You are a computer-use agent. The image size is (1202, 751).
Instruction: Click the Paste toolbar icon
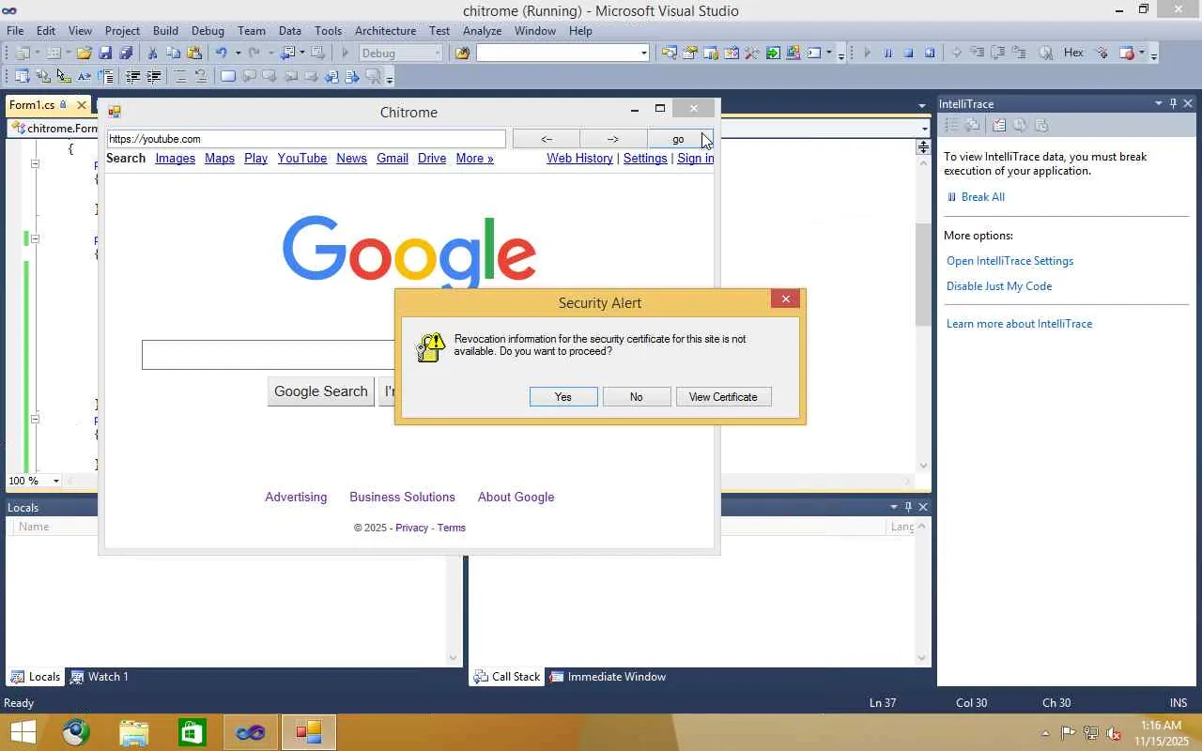click(194, 54)
